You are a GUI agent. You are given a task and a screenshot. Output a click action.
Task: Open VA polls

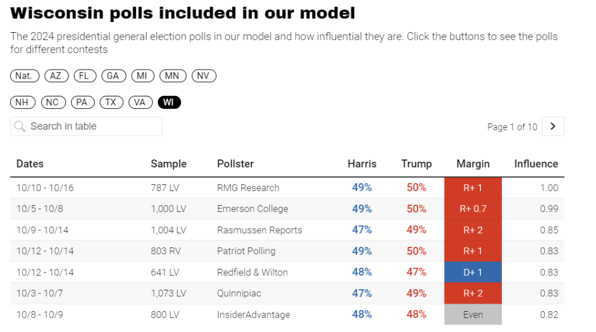click(139, 102)
